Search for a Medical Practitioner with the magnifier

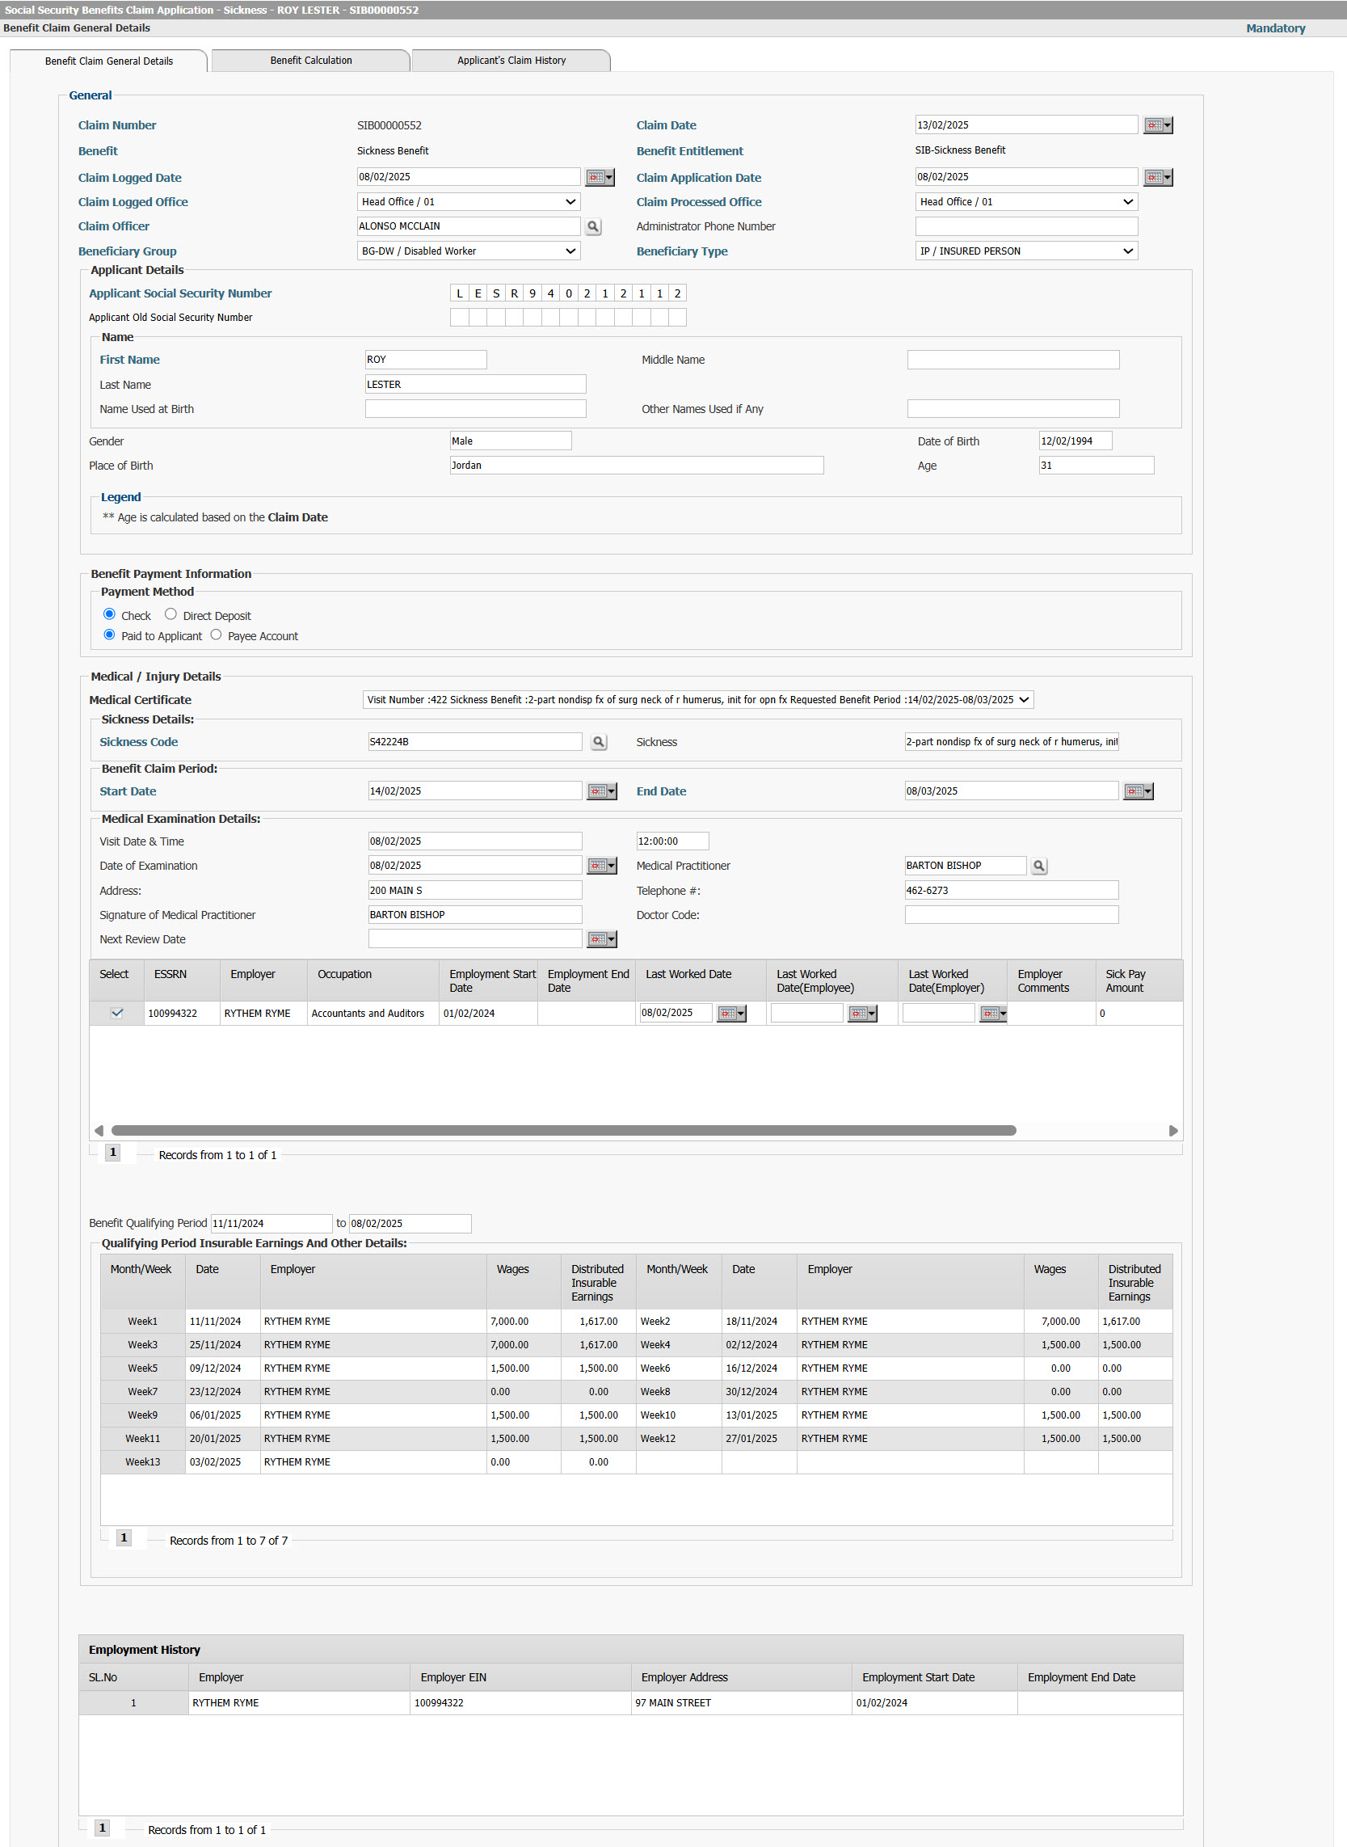click(1039, 866)
